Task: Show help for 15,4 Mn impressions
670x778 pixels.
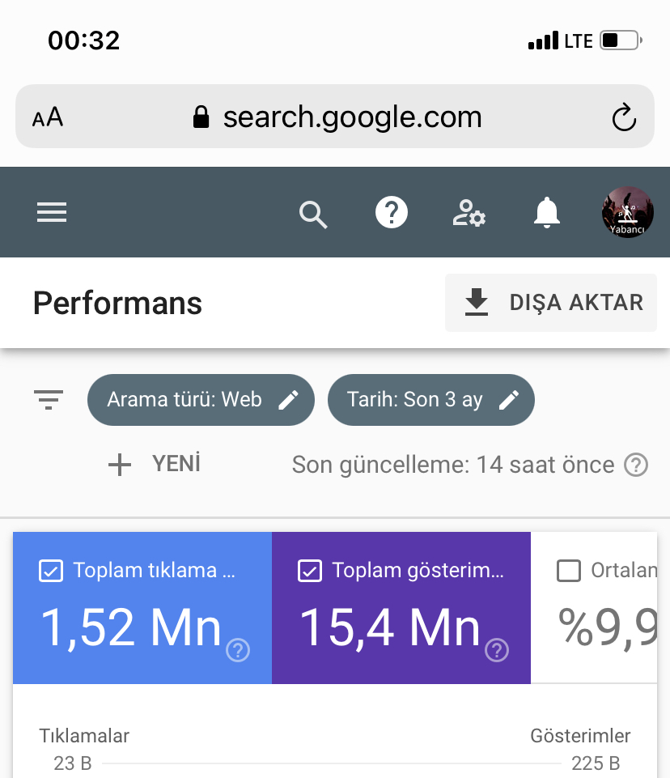Action: pos(497,650)
